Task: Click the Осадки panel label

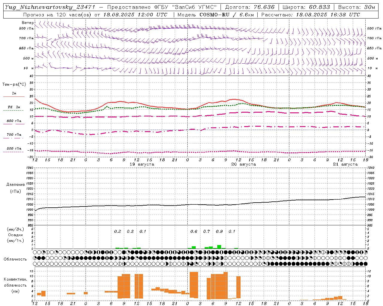Action: (x=16, y=235)
